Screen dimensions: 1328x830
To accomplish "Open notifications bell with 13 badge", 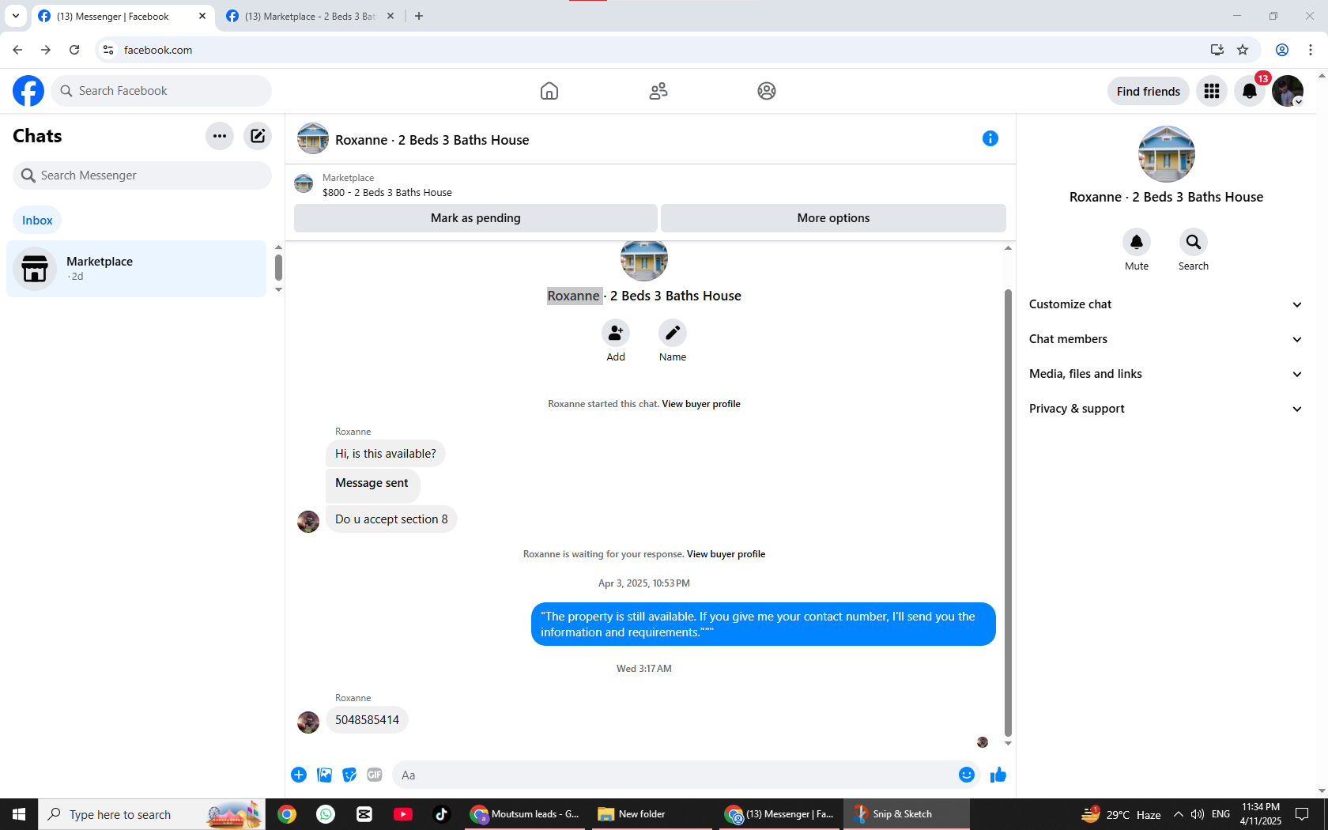I will tap(1250, 91).
